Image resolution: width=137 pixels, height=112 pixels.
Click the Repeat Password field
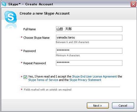89,63
